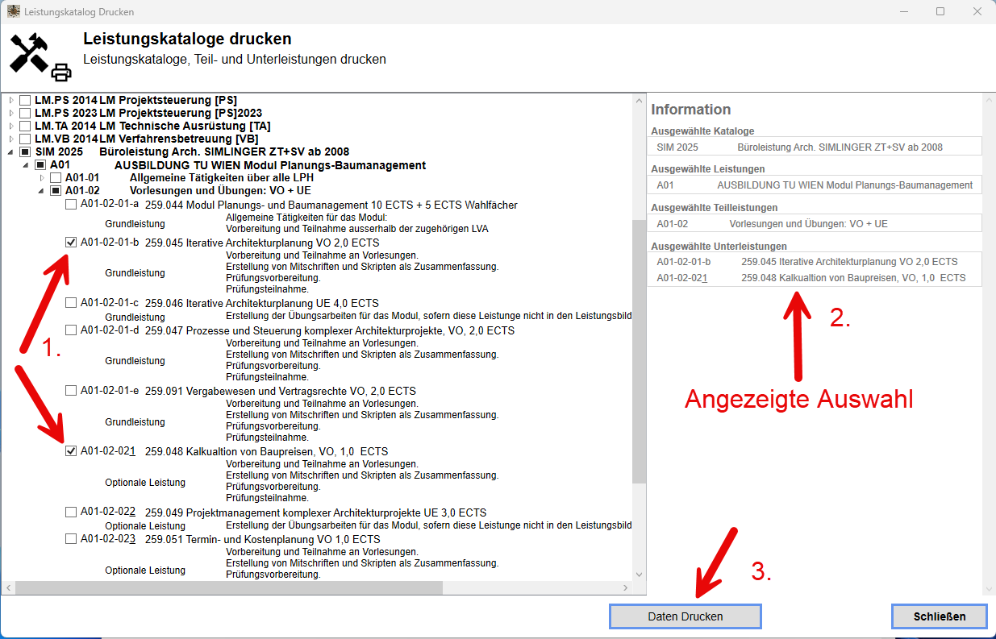
Task: Enable the LM.PS 2014 LM Projektsteuerung checkbox
Action: (24, 101)
